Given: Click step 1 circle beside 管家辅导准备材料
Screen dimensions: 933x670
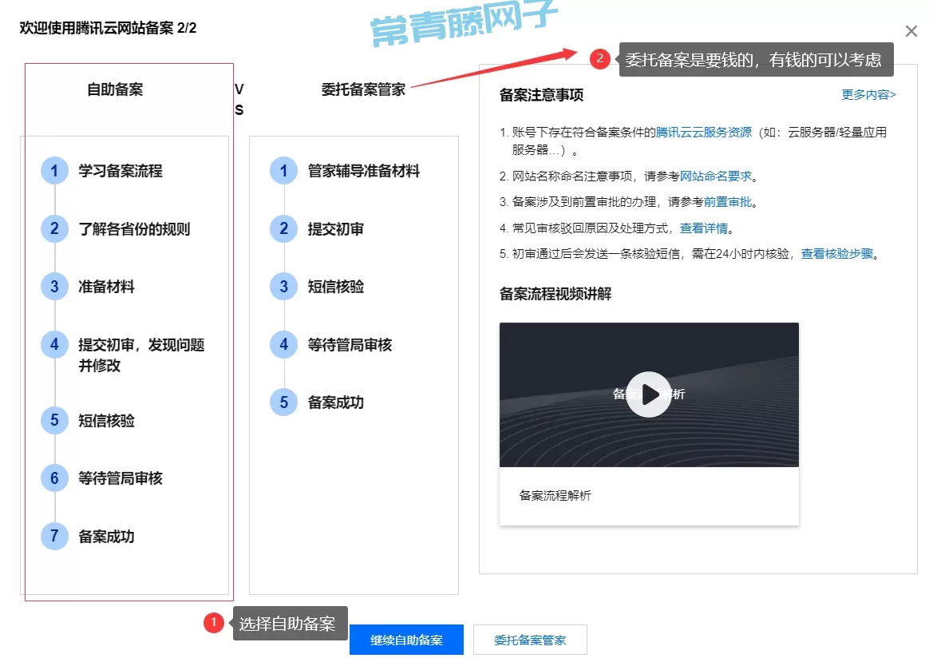Looking at the screenshot, I should click(283, 171).
